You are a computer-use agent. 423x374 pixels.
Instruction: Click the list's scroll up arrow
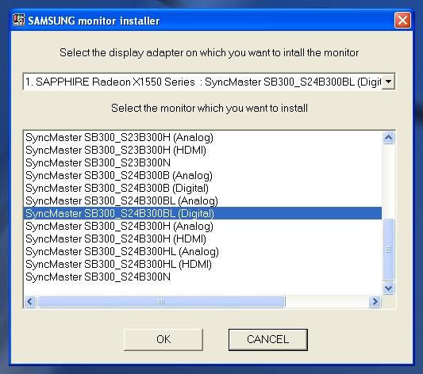coord(388,138)
